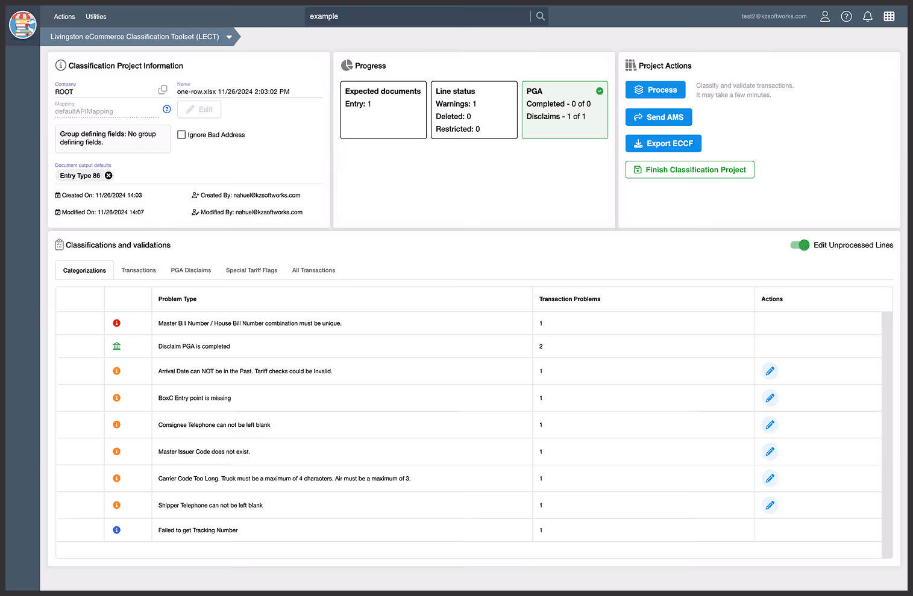Click green PGA icon for Disclaim PGA row
This screenshot has width=913, height=596.
pos(117,346)
